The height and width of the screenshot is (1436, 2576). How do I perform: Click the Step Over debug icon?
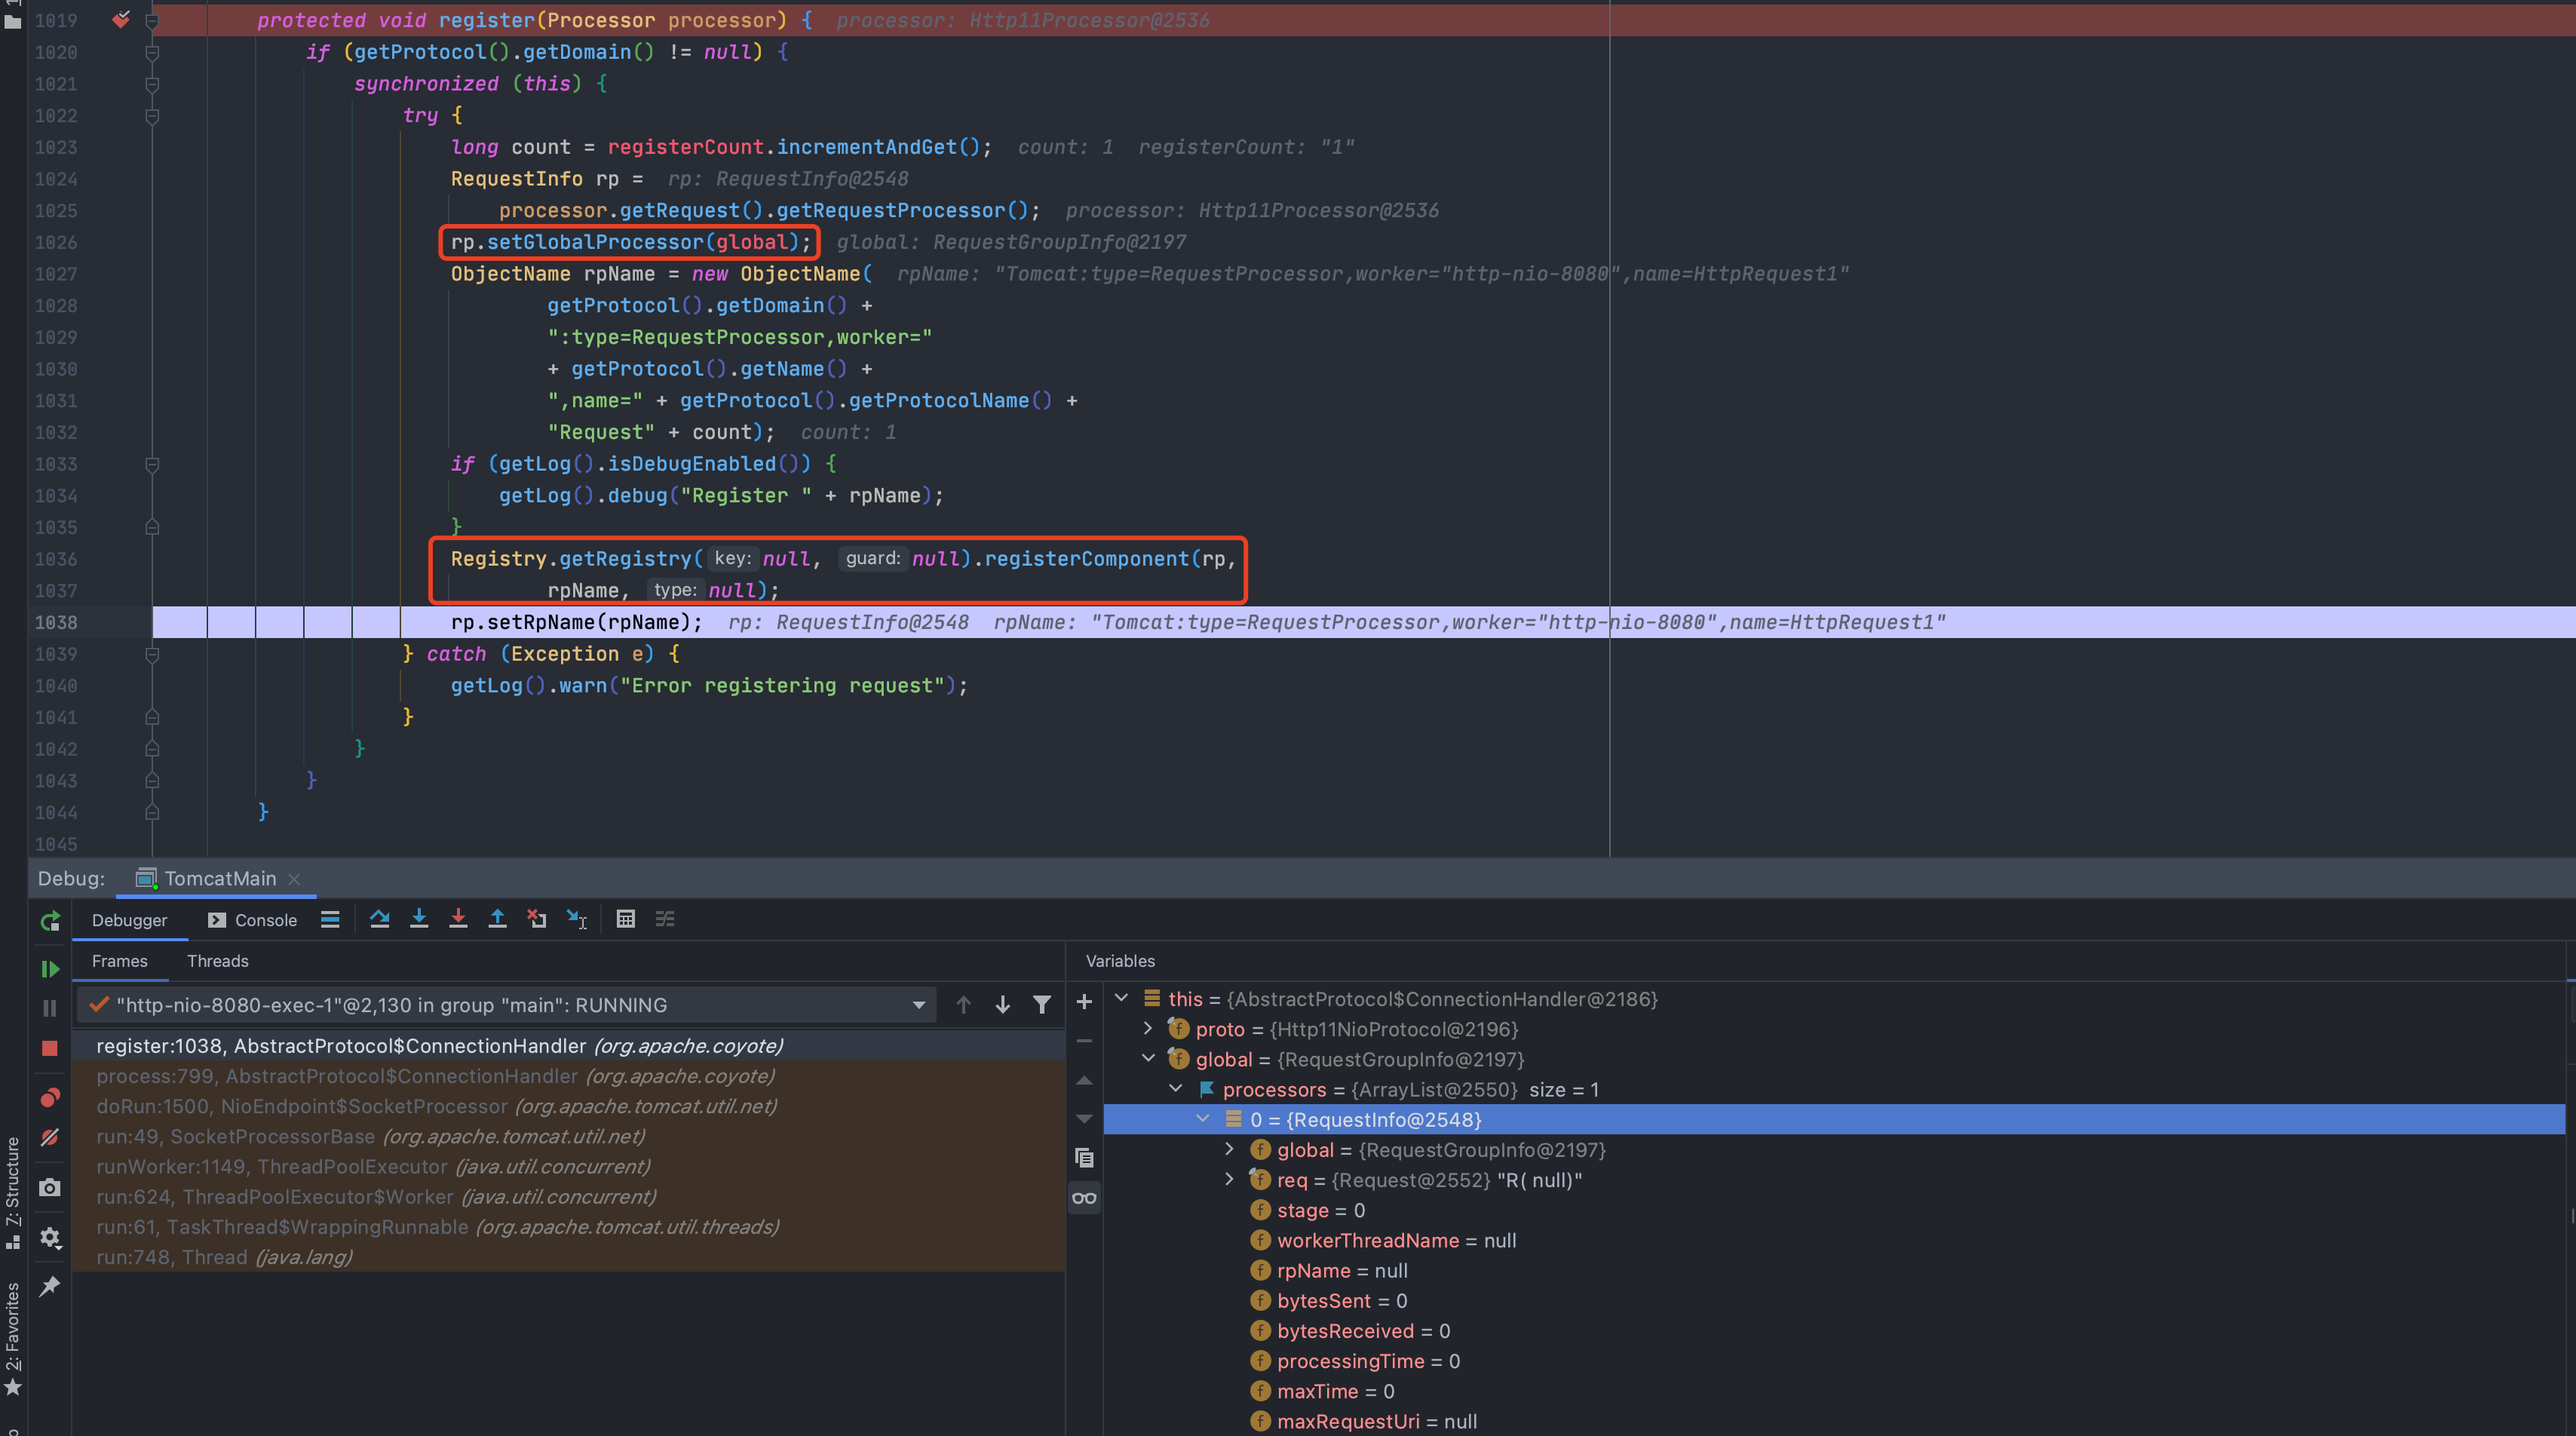tap(379, 919)
